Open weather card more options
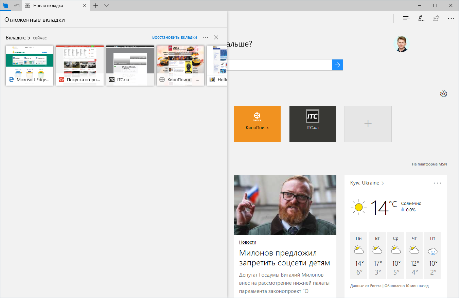Viewport: 459px width, 298px height. tap(437, 183)
